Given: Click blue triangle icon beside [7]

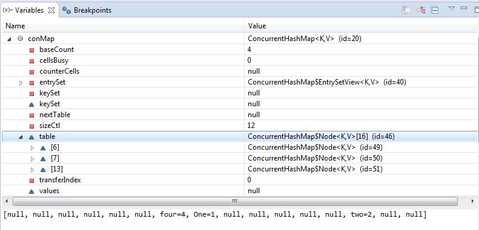Looking at the screenshot, I should point(43,159).
